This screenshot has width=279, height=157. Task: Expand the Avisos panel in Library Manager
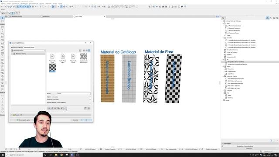click(x=11, y=115)
